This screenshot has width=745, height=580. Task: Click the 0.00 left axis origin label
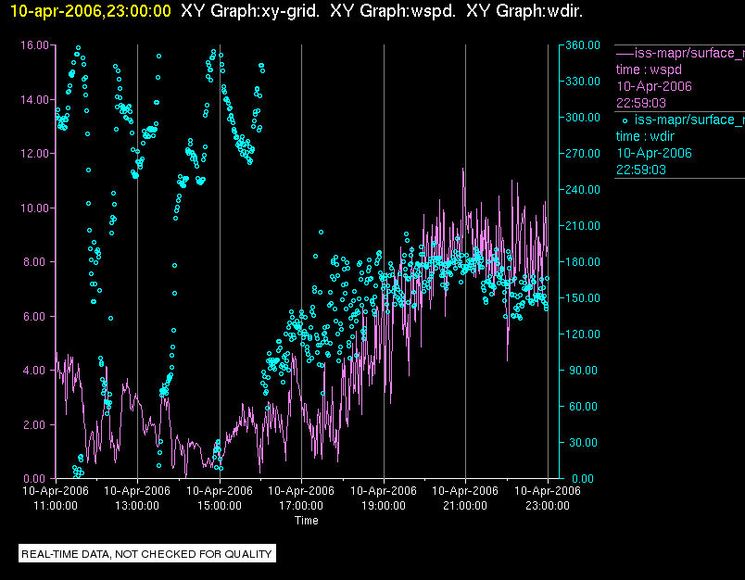pos(37,479)
